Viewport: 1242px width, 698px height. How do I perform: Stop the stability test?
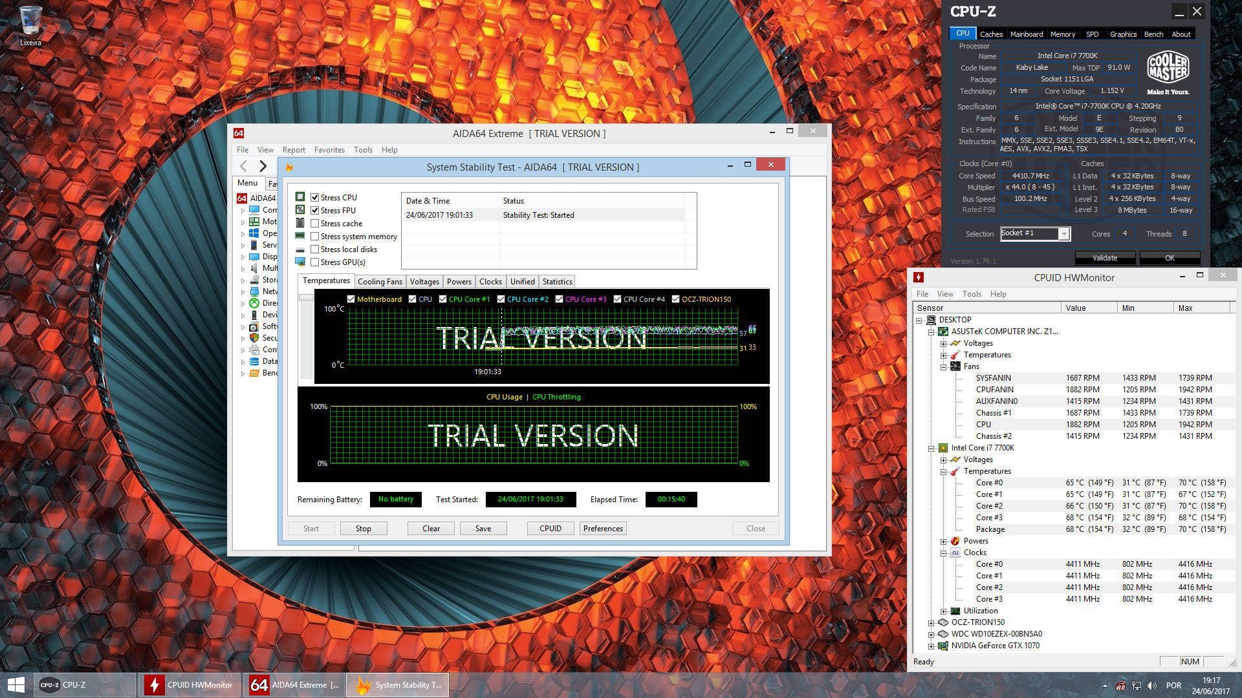[x=364, y=529]
